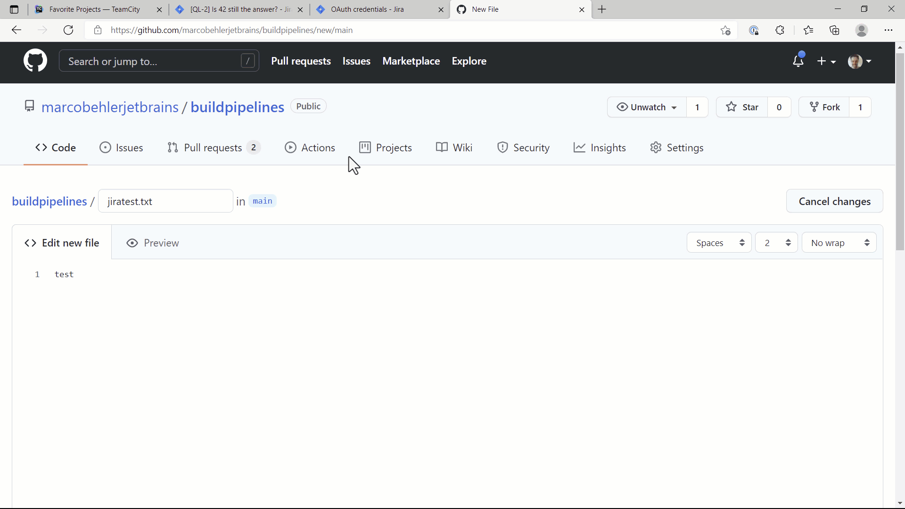Image resolution: width=905 pixels, height=509 pixels.
Task: Click the jiratest.txt filename field
Action: click(165, 201)
